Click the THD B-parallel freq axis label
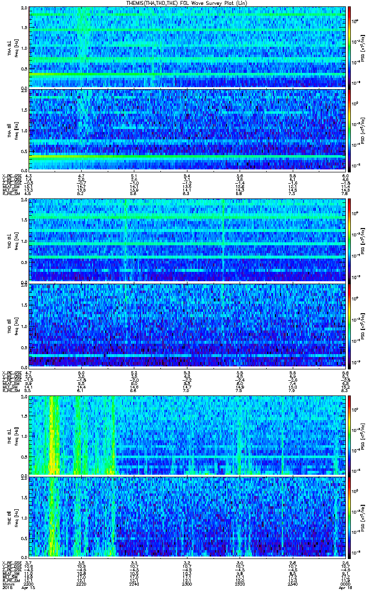 (x=17, y=326)
